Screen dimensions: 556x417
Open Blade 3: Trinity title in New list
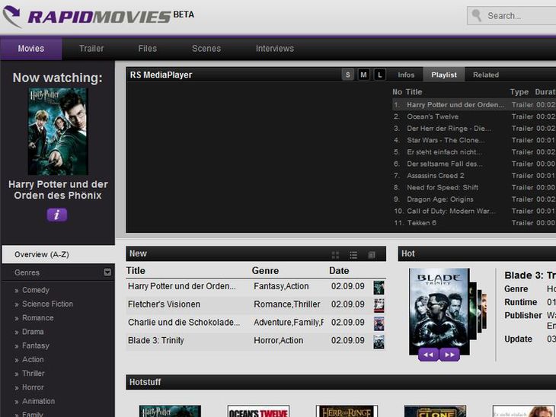click(155, 340)
